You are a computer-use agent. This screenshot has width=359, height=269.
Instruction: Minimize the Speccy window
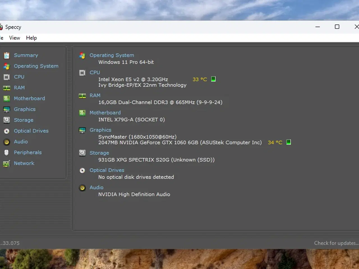pos(317,27)
